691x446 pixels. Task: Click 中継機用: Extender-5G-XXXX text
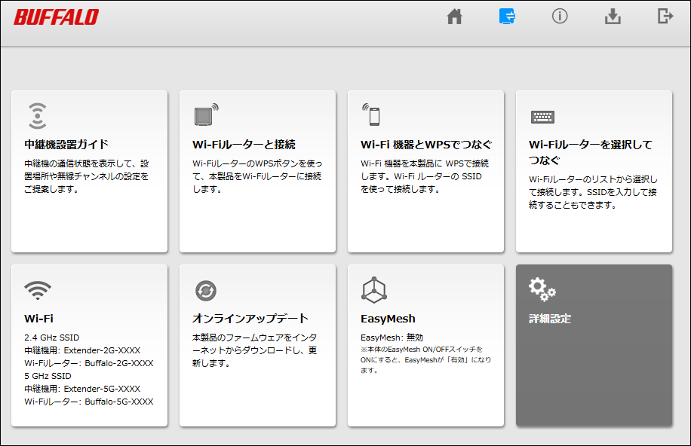[x=82, y=389]
